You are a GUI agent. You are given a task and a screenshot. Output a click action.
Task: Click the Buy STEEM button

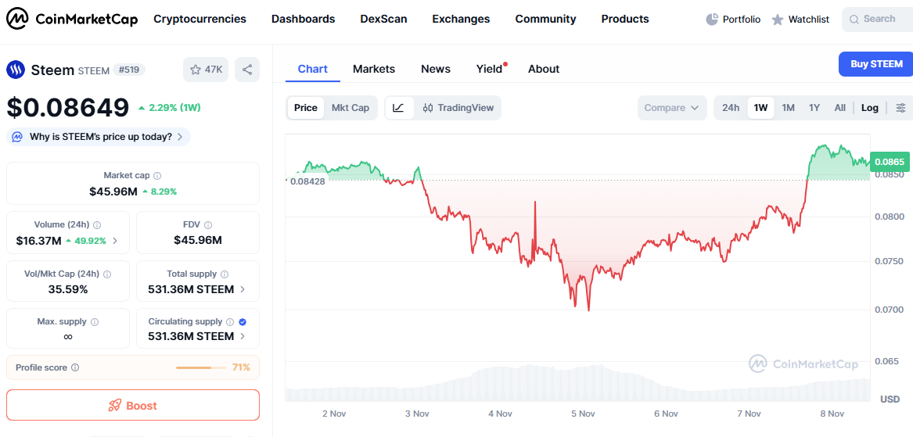point(875,64)
